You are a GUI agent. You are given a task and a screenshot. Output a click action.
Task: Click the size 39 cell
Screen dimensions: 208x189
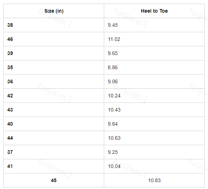pos(54,53)
